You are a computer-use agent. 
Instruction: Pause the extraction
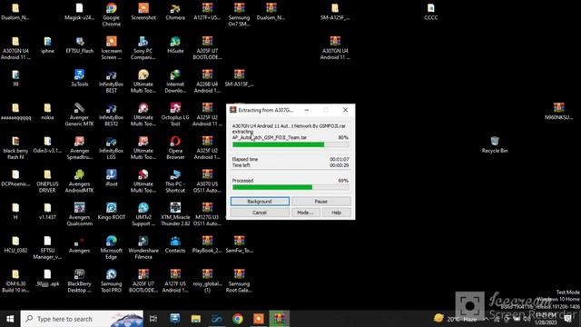320,202
